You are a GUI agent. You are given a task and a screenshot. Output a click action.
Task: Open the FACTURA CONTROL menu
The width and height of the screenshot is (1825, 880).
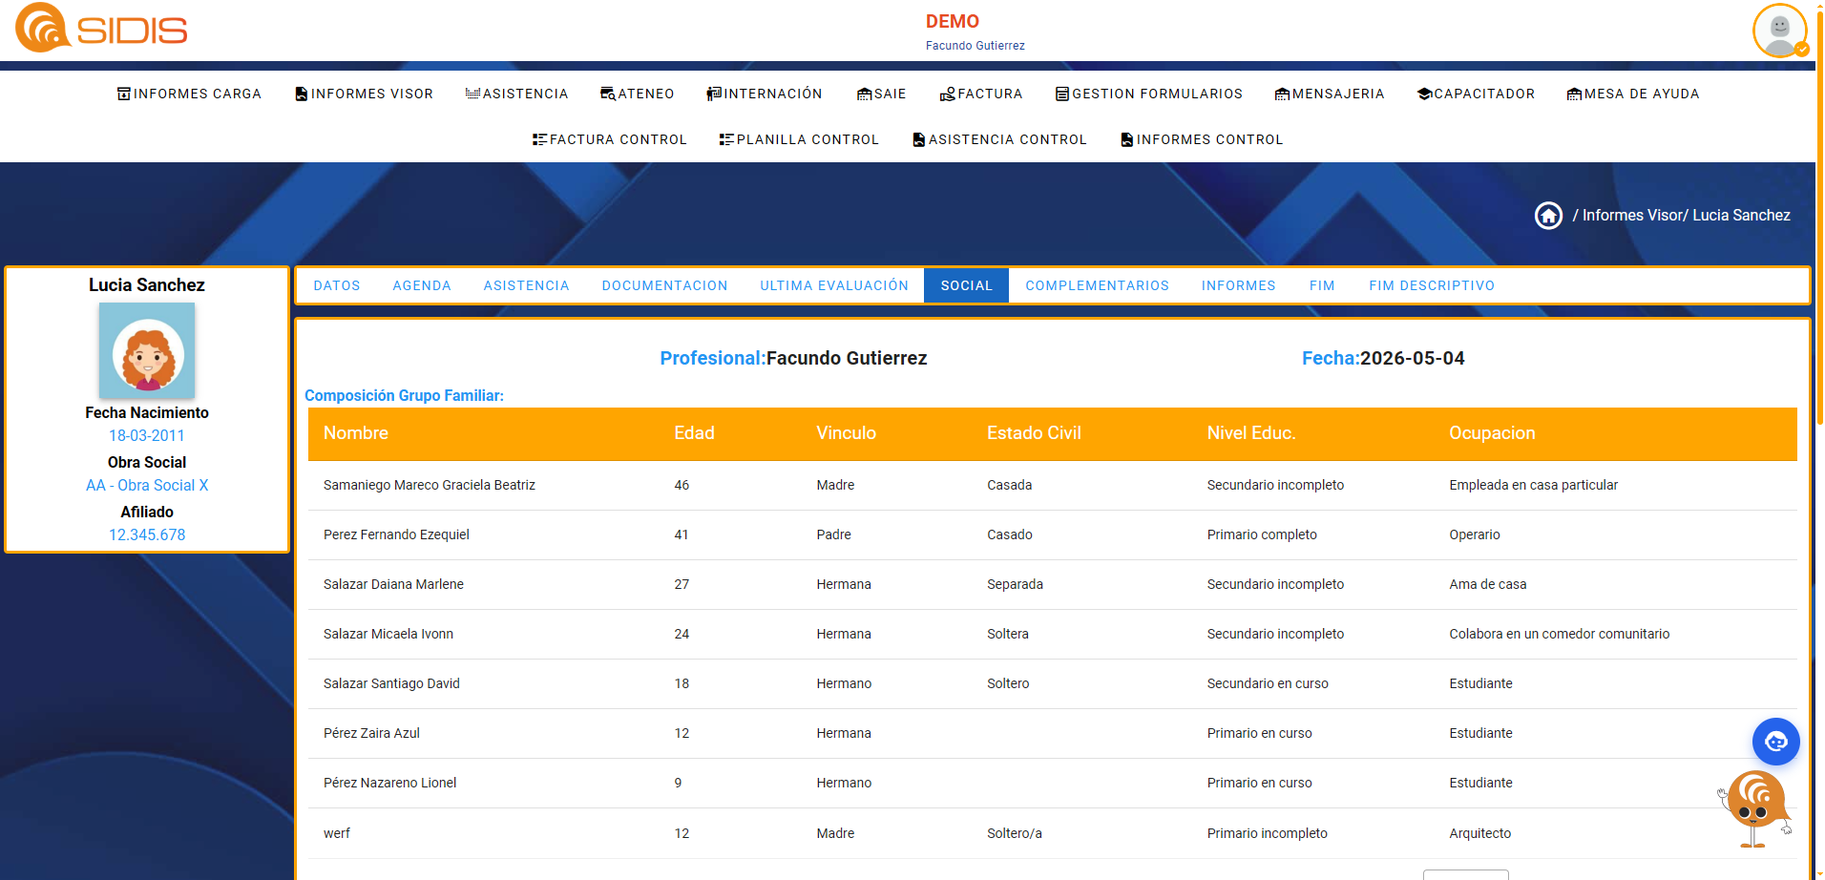click(x=610, y=139)
